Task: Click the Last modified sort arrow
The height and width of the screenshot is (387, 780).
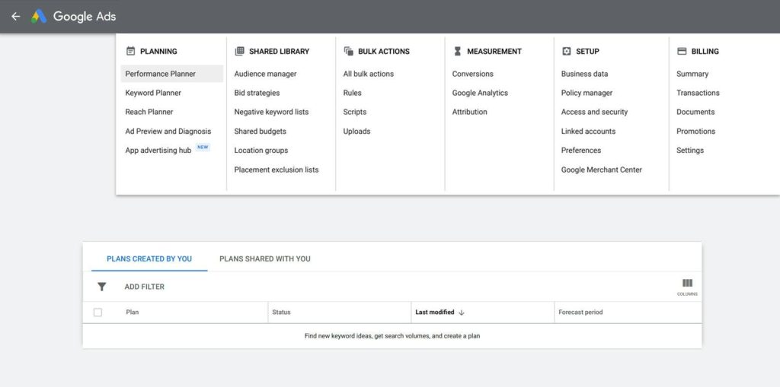Action: coord(461,312)
